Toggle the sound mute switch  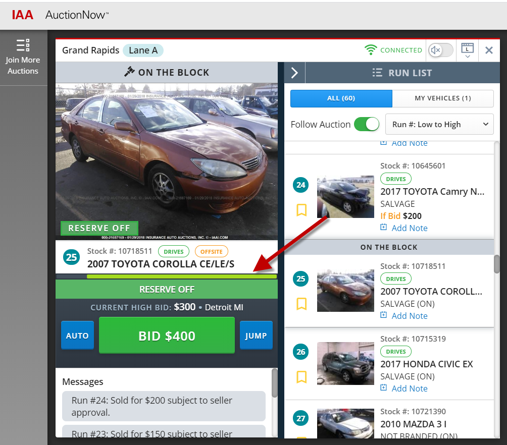[x=441, y=50]
